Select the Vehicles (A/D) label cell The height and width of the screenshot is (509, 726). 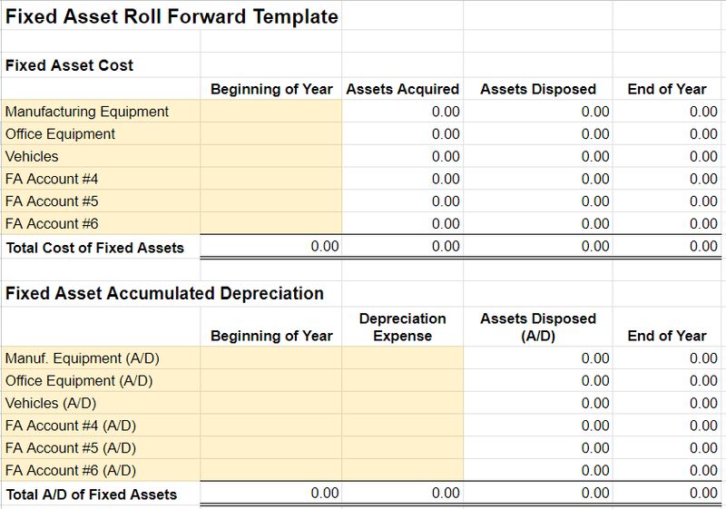coord(101,403)
